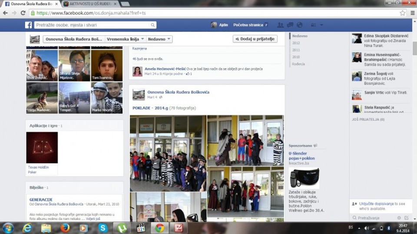The width and height of the screenshot is (417, 234).
Task: Open uTorrent taskbar icon
Action: point(122,228)
